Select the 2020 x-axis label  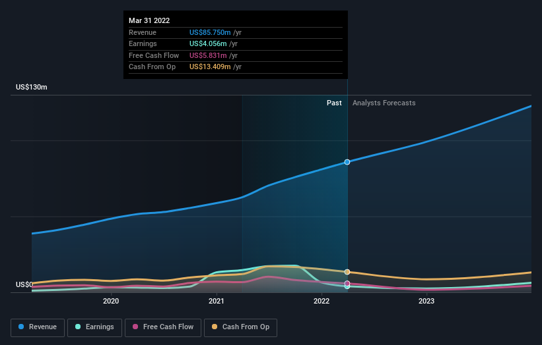point(111,302)
